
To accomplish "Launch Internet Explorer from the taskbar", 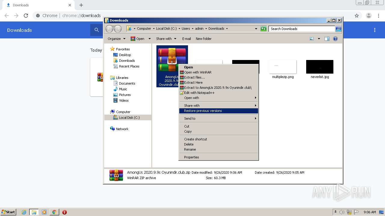I will pyautogui.click(x=24, y=212).
